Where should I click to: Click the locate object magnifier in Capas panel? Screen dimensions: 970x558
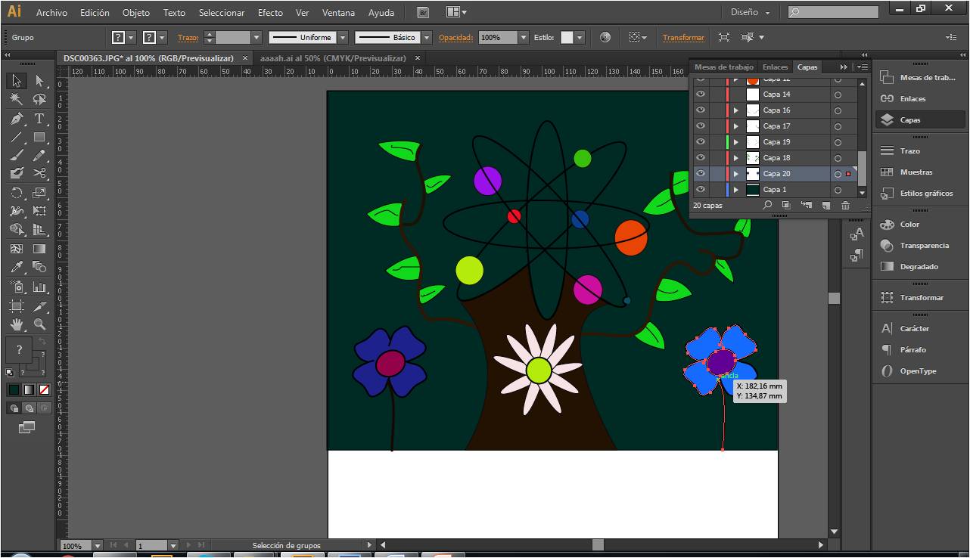pyautogui.click(x=767, y=205)
